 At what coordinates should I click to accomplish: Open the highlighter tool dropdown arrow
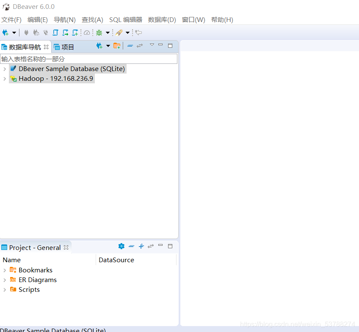point(128,33)
